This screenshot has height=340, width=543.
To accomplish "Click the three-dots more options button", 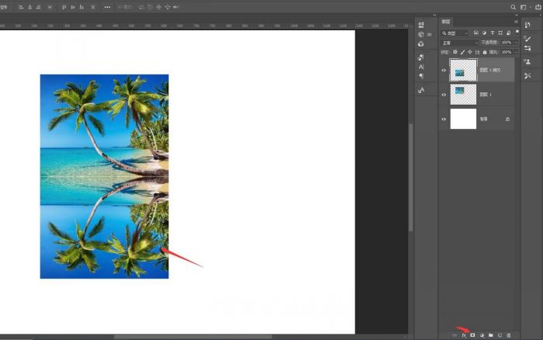I will click(x=107, y=7).
